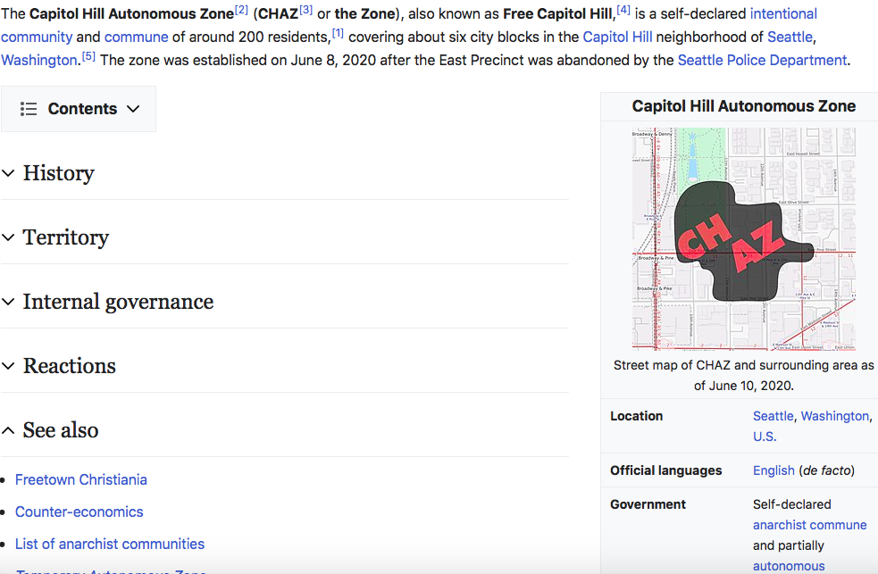Screen dimensions: 878x574
Task: Click the infobox title Capitol Hill Autonomous Zone
Action: tap(744, 106)
